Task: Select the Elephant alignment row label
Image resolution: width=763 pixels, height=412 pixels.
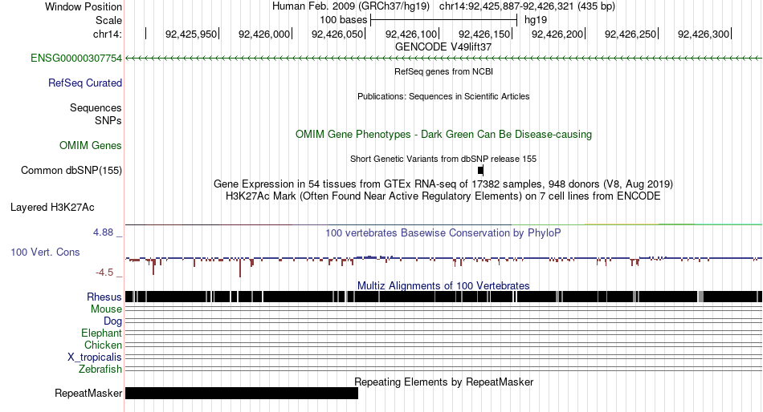Action: pyautogui.click(x=102, y=333)
